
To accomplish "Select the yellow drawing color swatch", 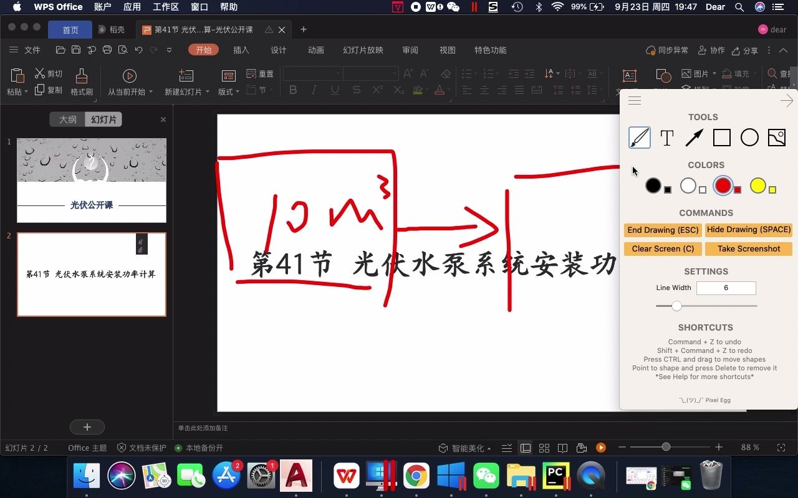I will [757, 186].
